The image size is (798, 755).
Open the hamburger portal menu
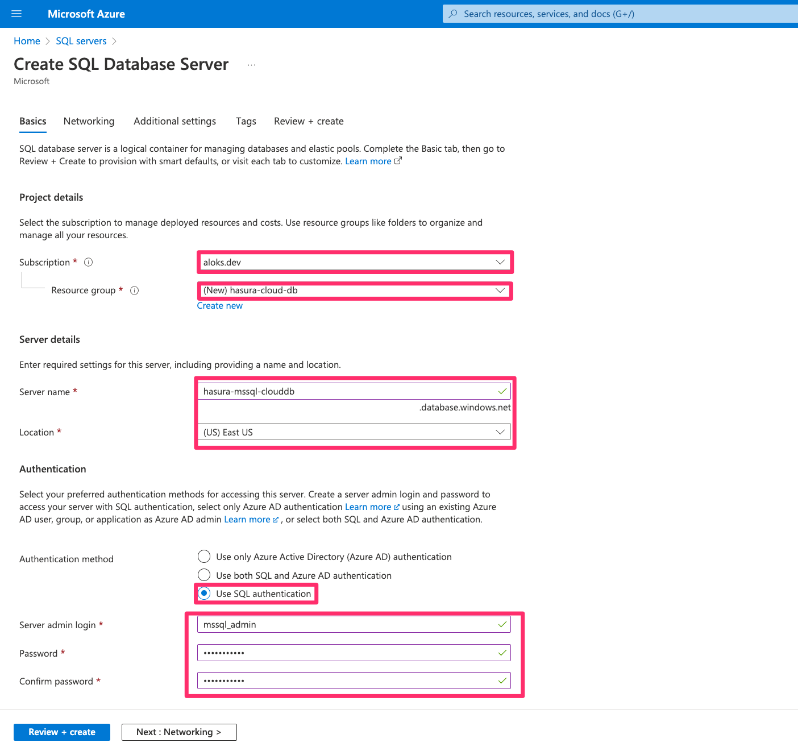[x=16, y=14]
